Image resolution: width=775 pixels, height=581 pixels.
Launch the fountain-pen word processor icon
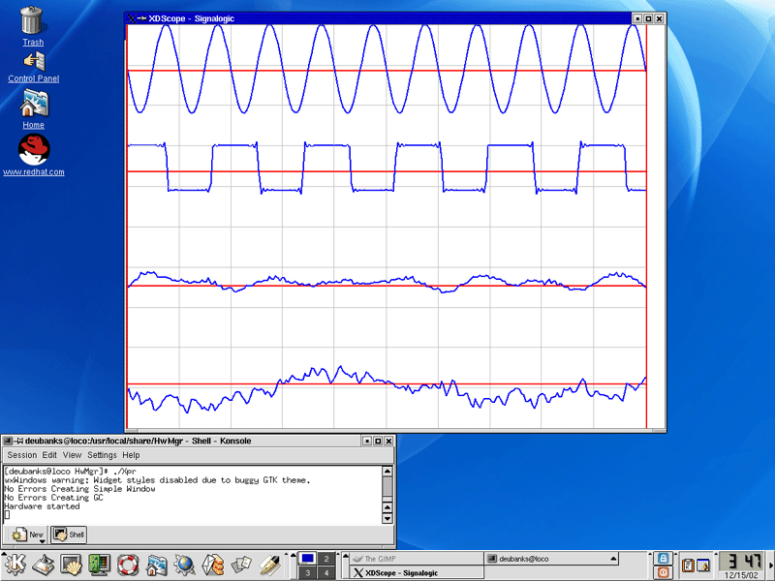270,566
